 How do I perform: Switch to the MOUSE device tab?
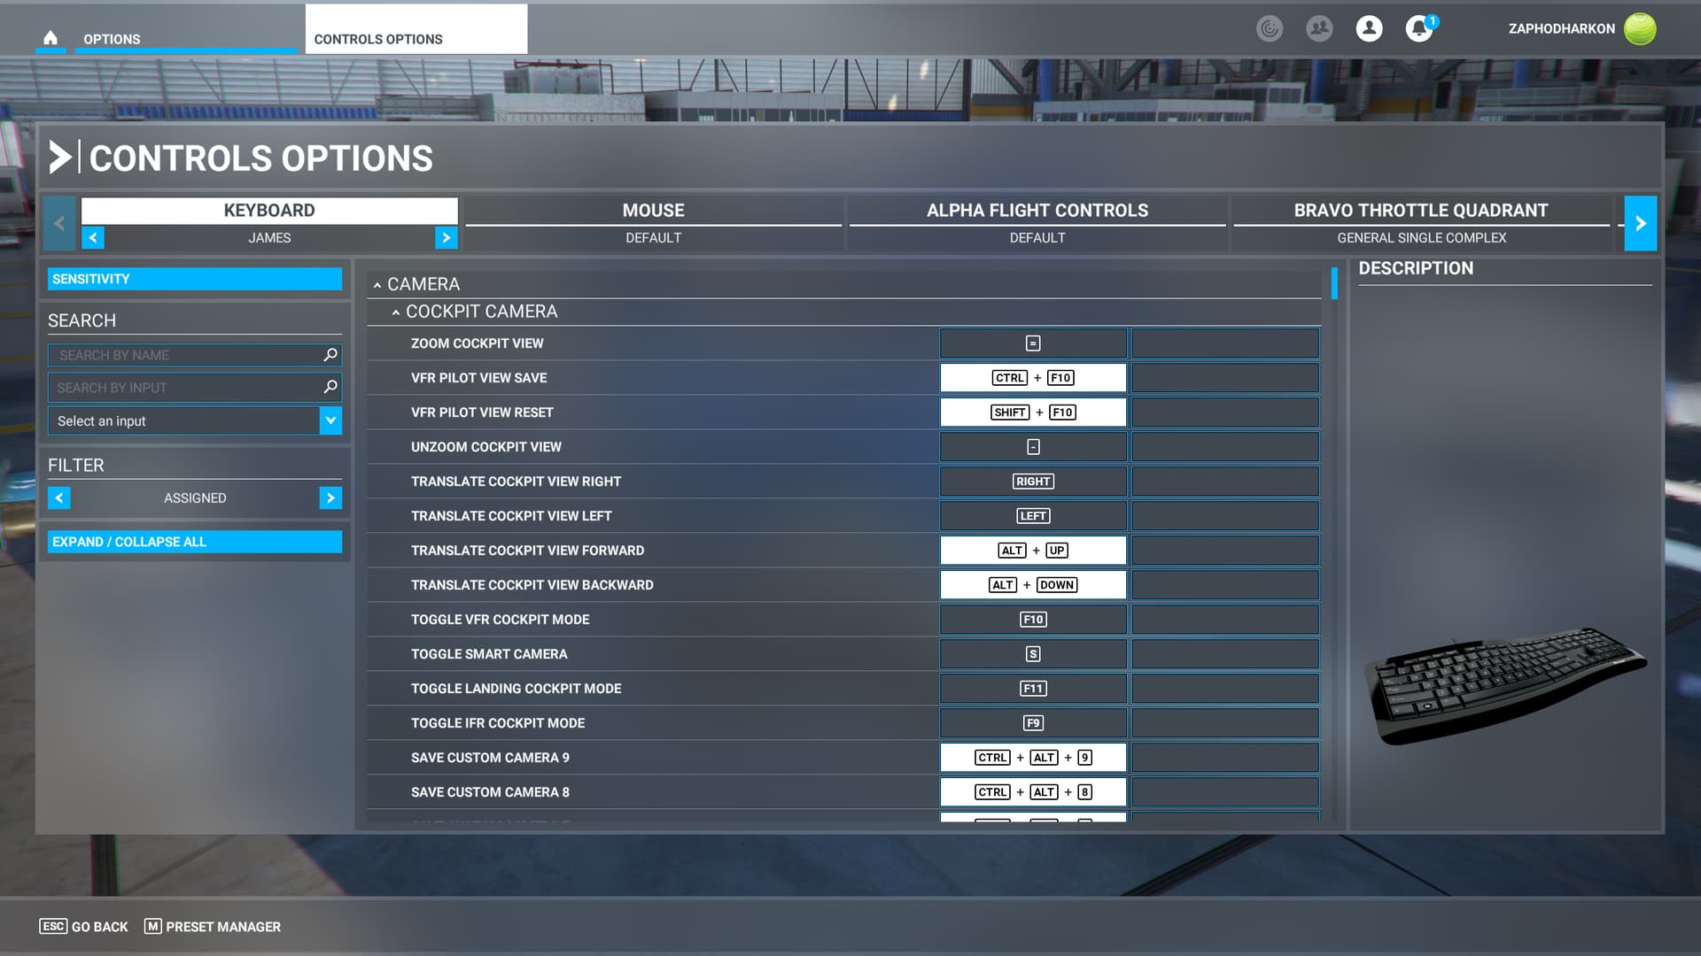point(653,211)
